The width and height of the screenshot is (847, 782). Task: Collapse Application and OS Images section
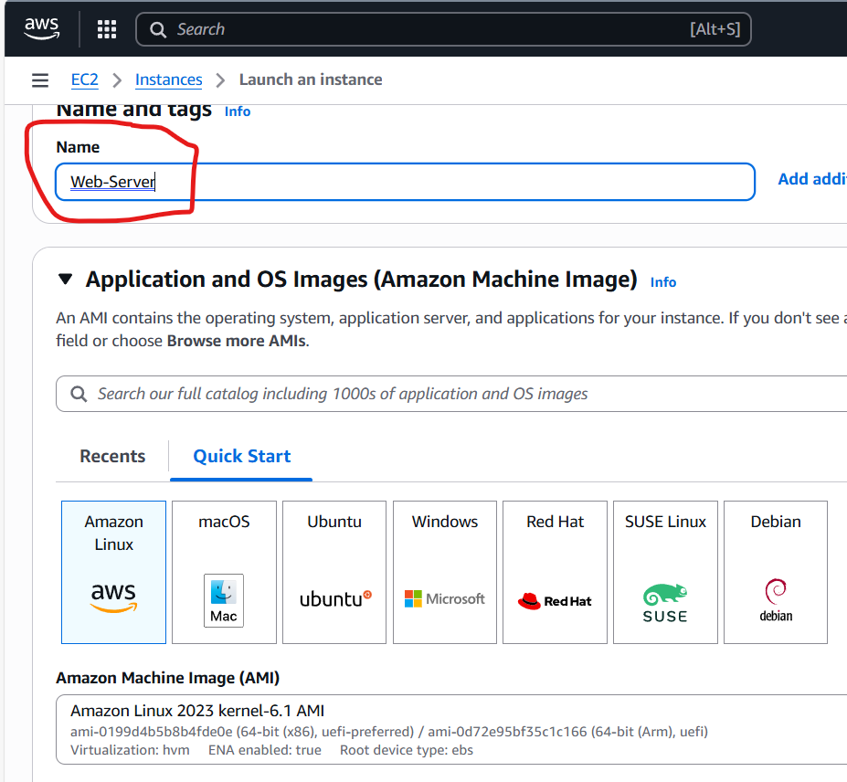coord(65,280)
